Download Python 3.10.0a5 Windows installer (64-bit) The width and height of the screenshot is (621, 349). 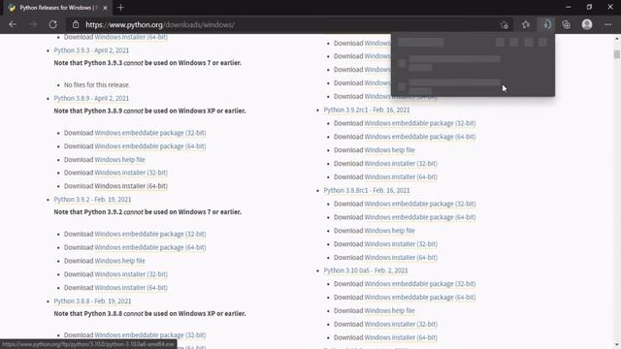401,337
